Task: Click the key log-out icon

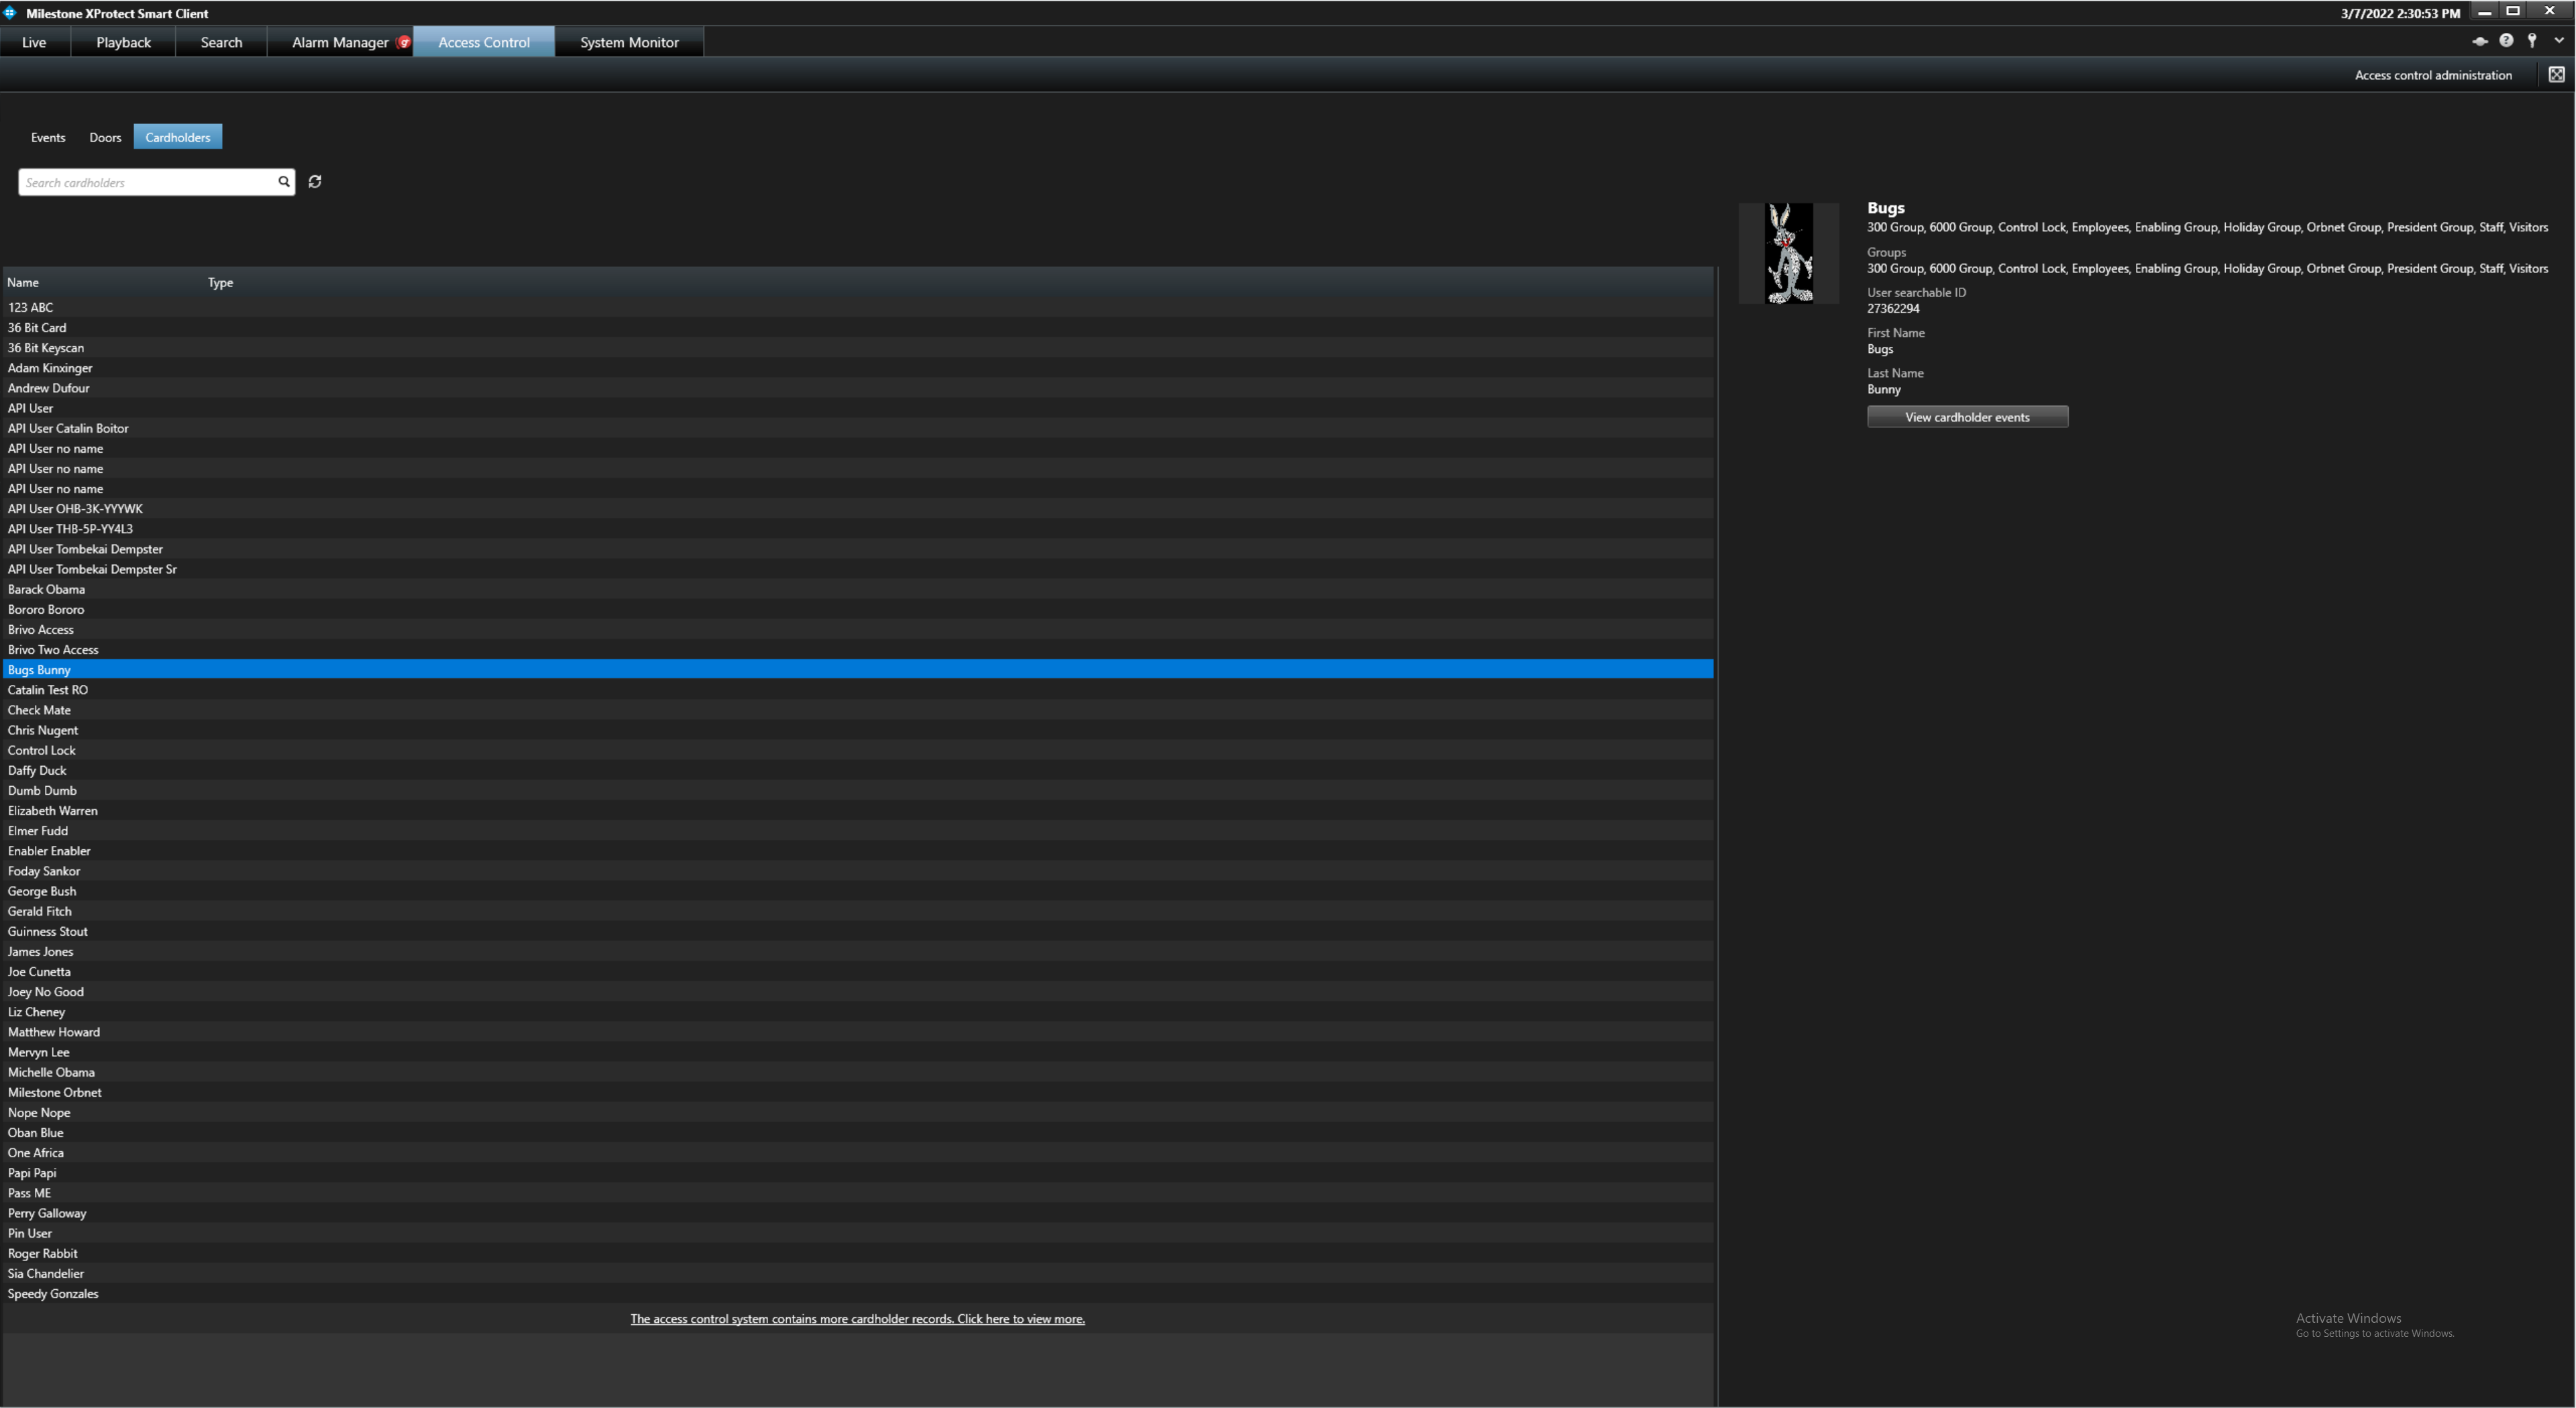Action: 2532,41
